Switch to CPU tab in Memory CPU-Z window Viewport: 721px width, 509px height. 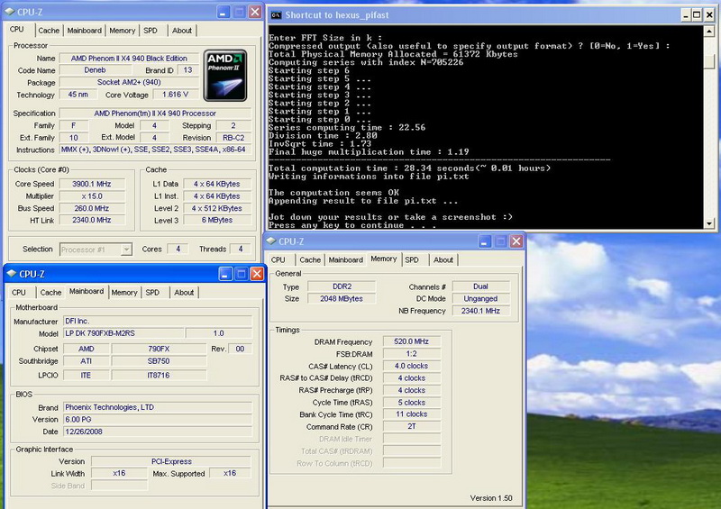278,259
